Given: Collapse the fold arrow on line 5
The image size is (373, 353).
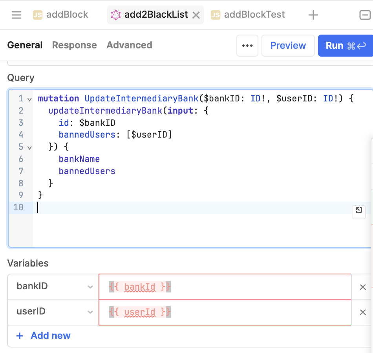Looking at the screenshot, I should (29, 147).
